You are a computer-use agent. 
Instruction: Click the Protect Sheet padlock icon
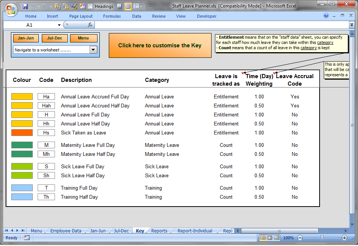pos(57,6)
